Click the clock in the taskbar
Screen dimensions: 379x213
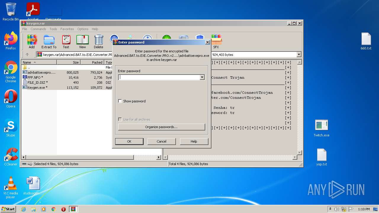(364, 209)
